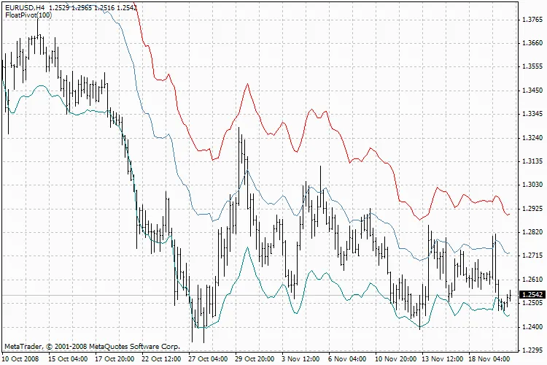Click the 1.3030 price level on axis

(x=532, y=185)
